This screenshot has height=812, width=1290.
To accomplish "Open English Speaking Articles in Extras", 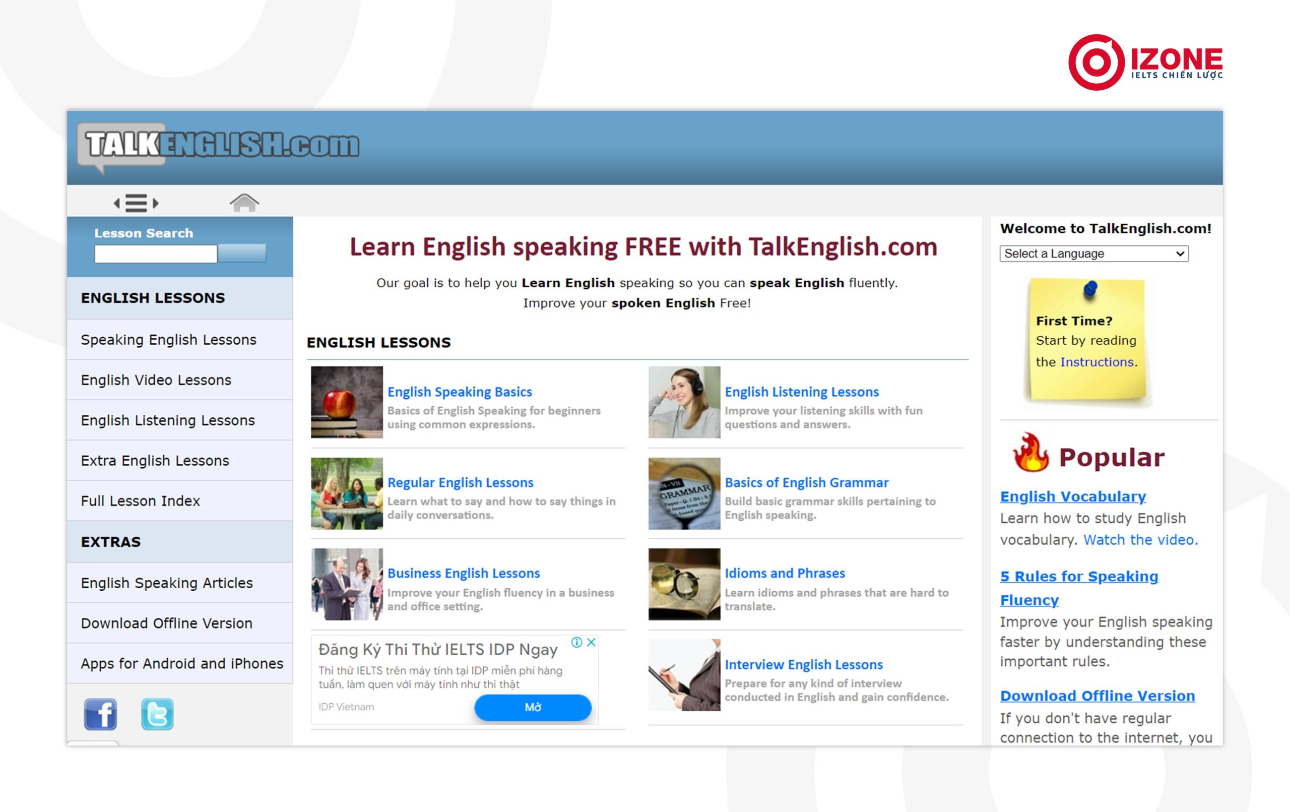I will tap(180, 583).
